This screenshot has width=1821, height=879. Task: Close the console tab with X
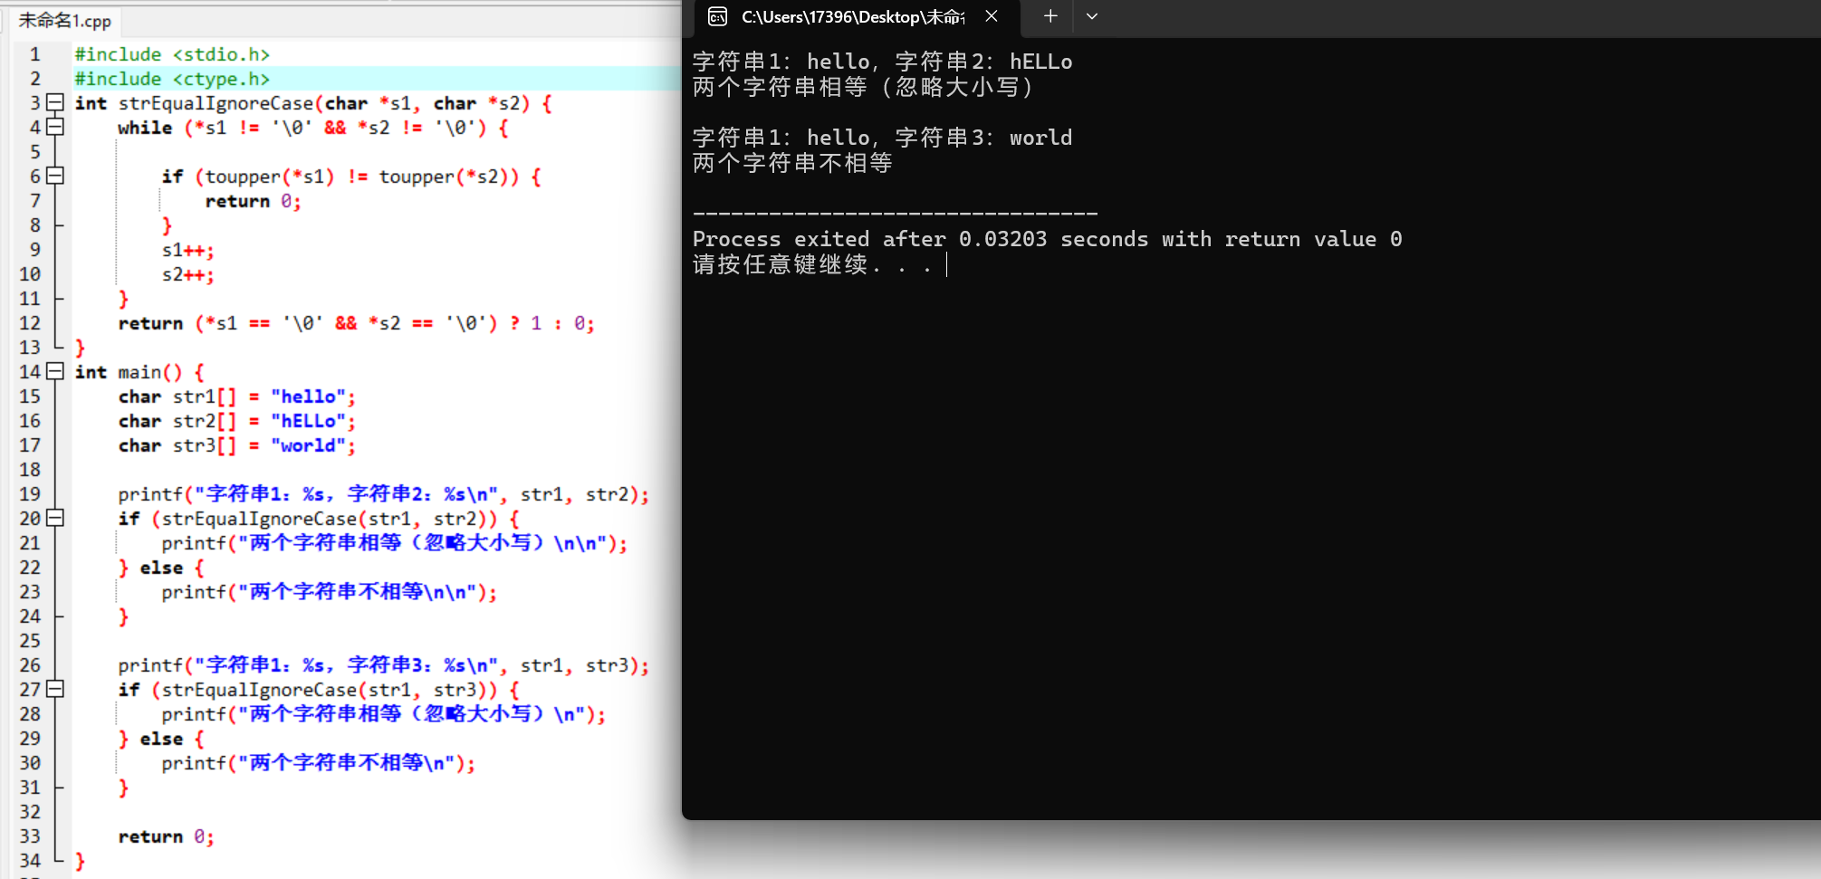pos(992,16)
